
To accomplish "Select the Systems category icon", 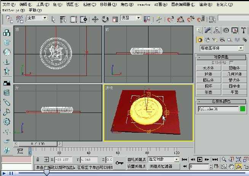I will pos(244,40).
